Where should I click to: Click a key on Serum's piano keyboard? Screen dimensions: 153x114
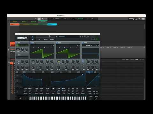tap(57, 98)
